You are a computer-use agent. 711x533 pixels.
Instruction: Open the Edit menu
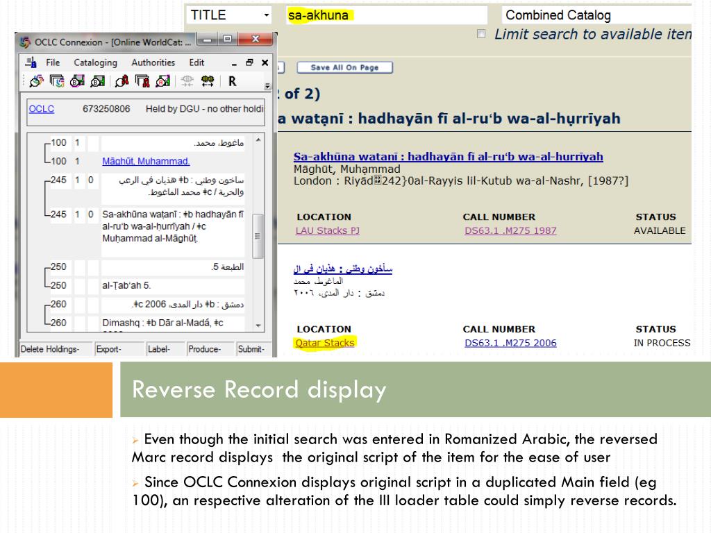coord(196,62)
